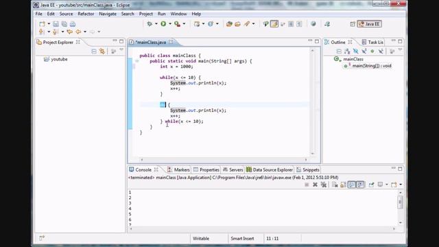Click the Next Annotation arrow icon
Viewport: 439px width, 247px height.
41,32
